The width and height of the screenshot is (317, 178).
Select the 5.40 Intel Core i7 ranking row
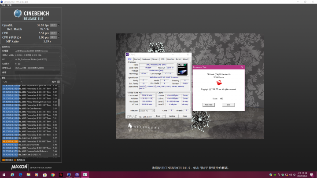tap(30, 145)
